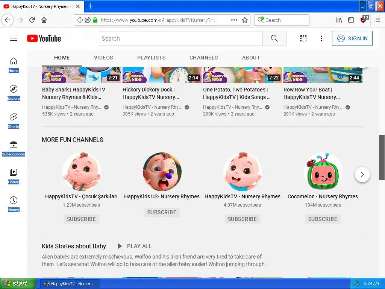Click the Hickory Dickory Dock thumbnail showing 2:14
This screenshot has height=289, width=385.
click(x=162, y=75)
